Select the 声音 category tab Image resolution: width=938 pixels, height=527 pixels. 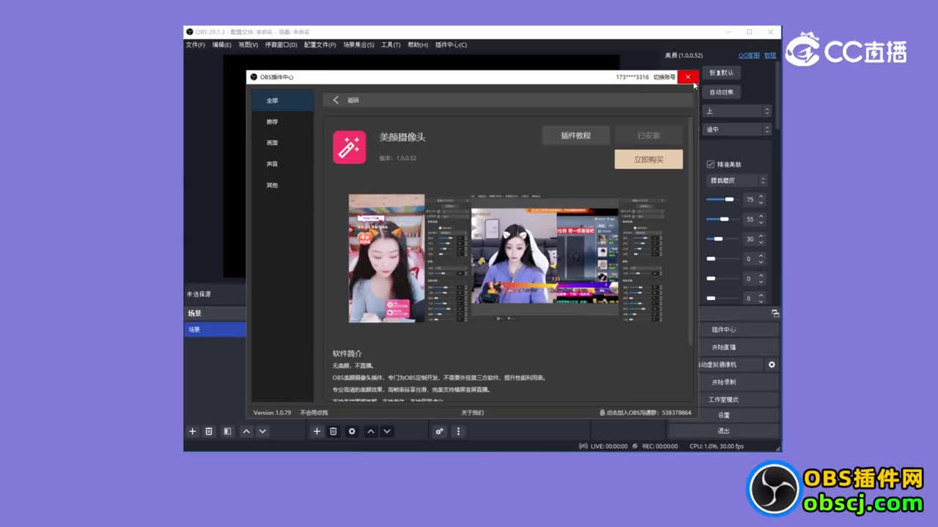[283, 164]
